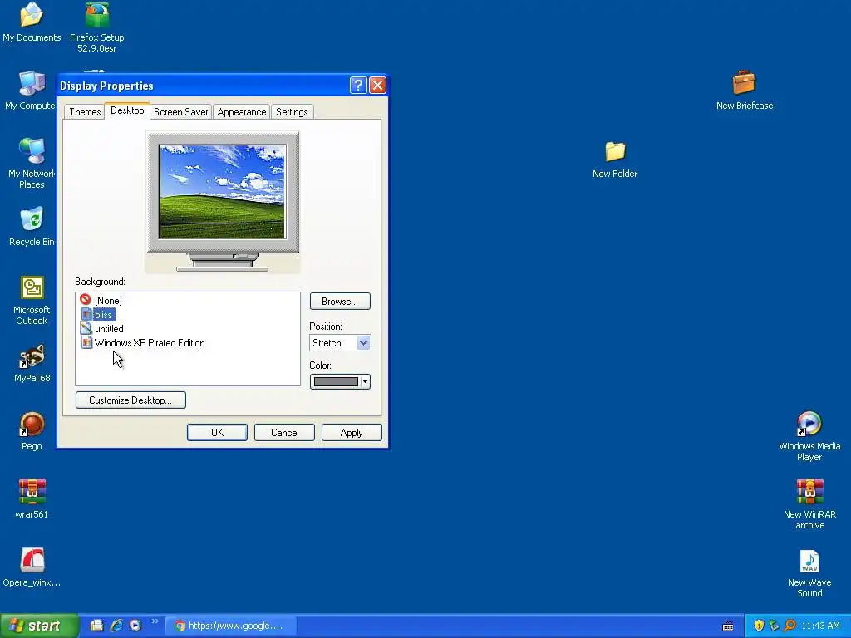Switch to the Screen Saver tab

[180, 112]
